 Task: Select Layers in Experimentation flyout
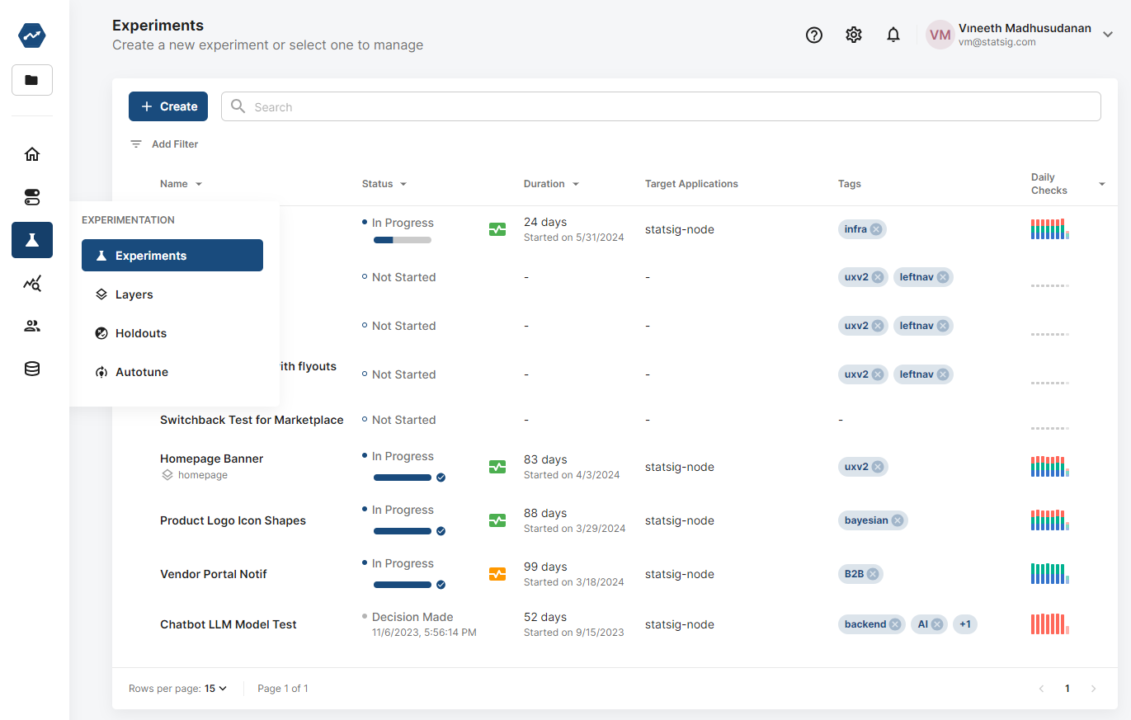[x=172, y=294]
